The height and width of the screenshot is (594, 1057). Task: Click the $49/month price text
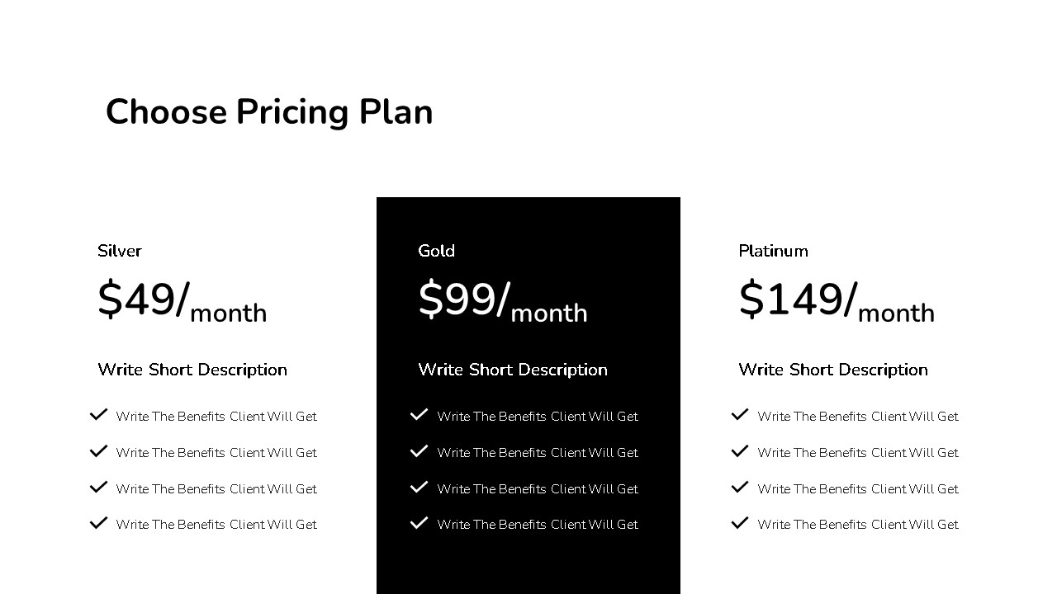tap(182, 301)
